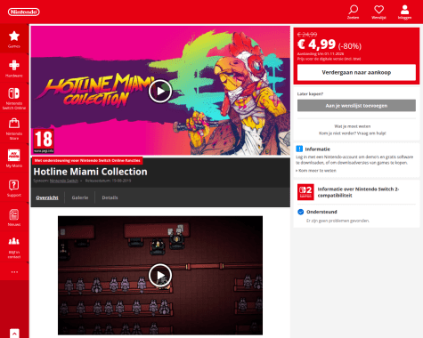Click Aan je wenslijst toevoegen button
The height and width of the screenshot is (338, 423).
click(356, 106)
